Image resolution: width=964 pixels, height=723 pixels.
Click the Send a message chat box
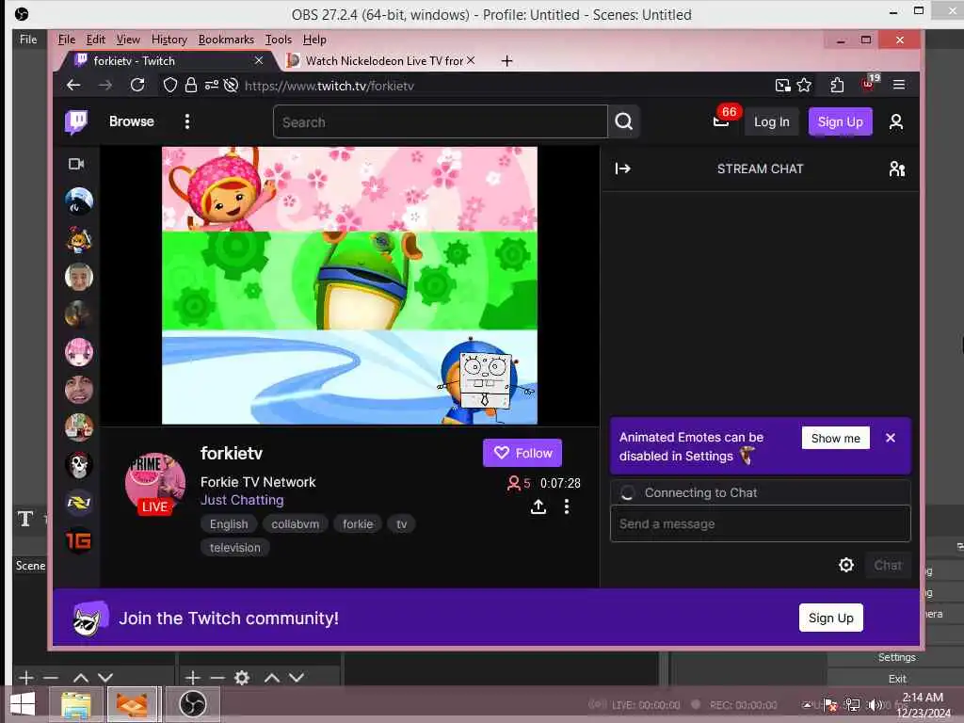pyautogui.click(x=760, y=523)
